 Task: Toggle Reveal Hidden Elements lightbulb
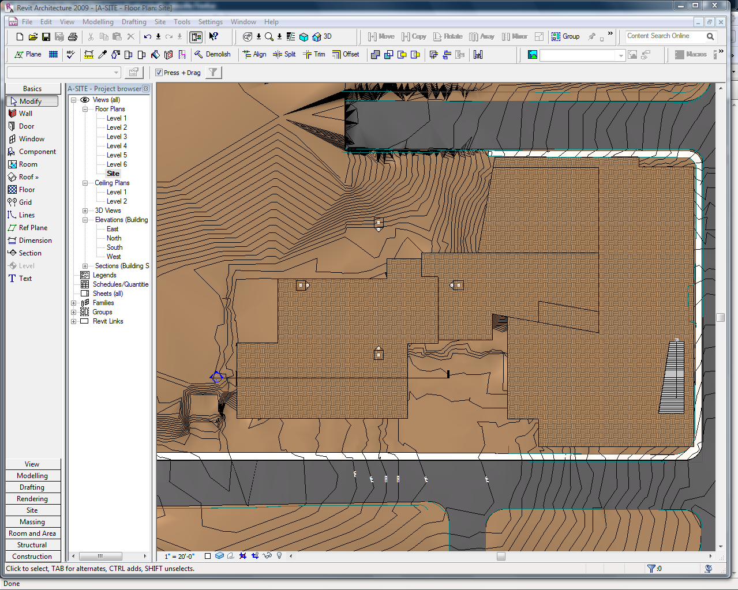[x=279, y=555]
